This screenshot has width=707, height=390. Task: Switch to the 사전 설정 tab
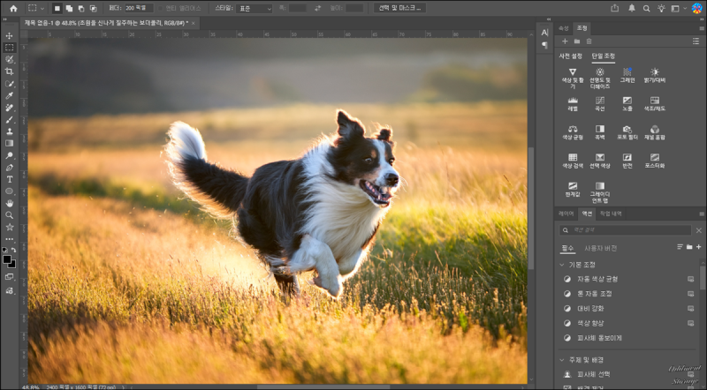pos(571,56)
